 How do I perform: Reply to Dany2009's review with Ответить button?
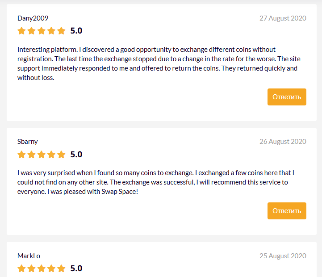point(287,97)
